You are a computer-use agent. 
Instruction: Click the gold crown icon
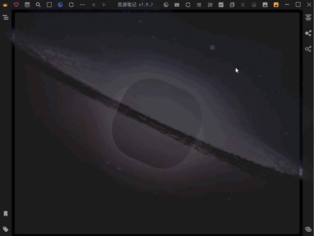click(5, 5)
